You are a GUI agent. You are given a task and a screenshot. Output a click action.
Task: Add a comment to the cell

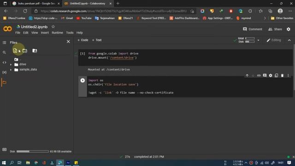[265, 76]
